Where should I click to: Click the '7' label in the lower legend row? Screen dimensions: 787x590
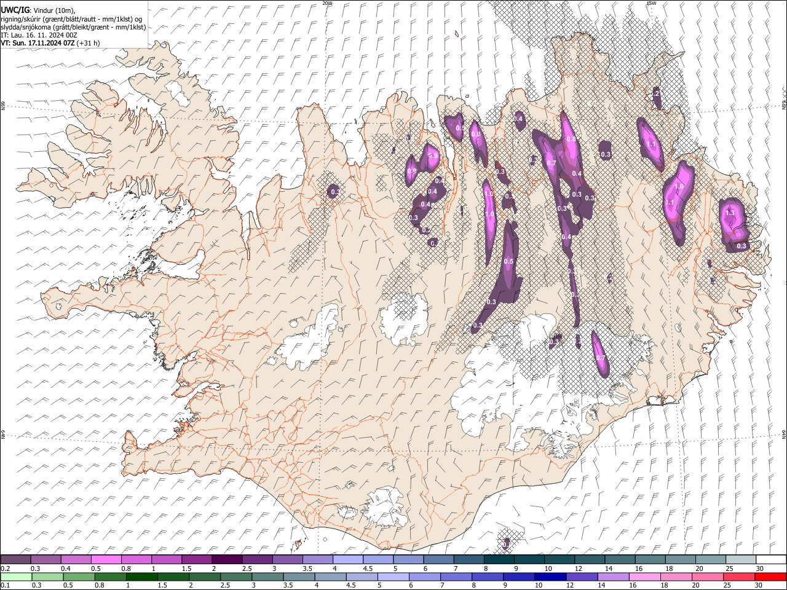441,586
